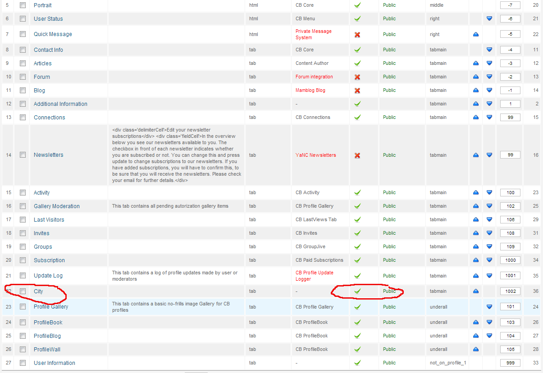Click the order field with value 999

510,363
